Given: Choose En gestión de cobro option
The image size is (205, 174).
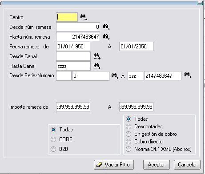Looking at the screenshot, I should pyautogui.click(x=129, y=134).
